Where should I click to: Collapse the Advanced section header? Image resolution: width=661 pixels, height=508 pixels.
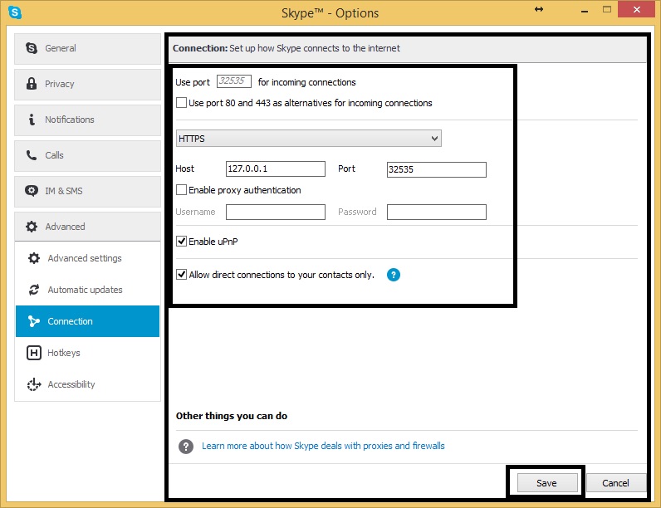tap(88, 227)
